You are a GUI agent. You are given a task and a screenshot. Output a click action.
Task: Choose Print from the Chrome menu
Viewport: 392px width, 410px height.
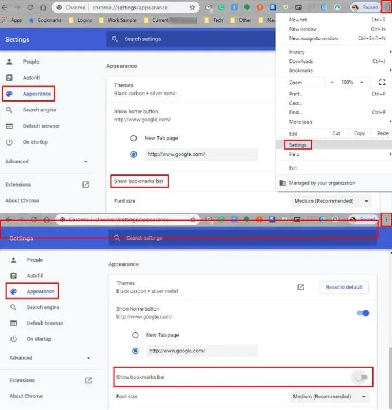(334, 94)
